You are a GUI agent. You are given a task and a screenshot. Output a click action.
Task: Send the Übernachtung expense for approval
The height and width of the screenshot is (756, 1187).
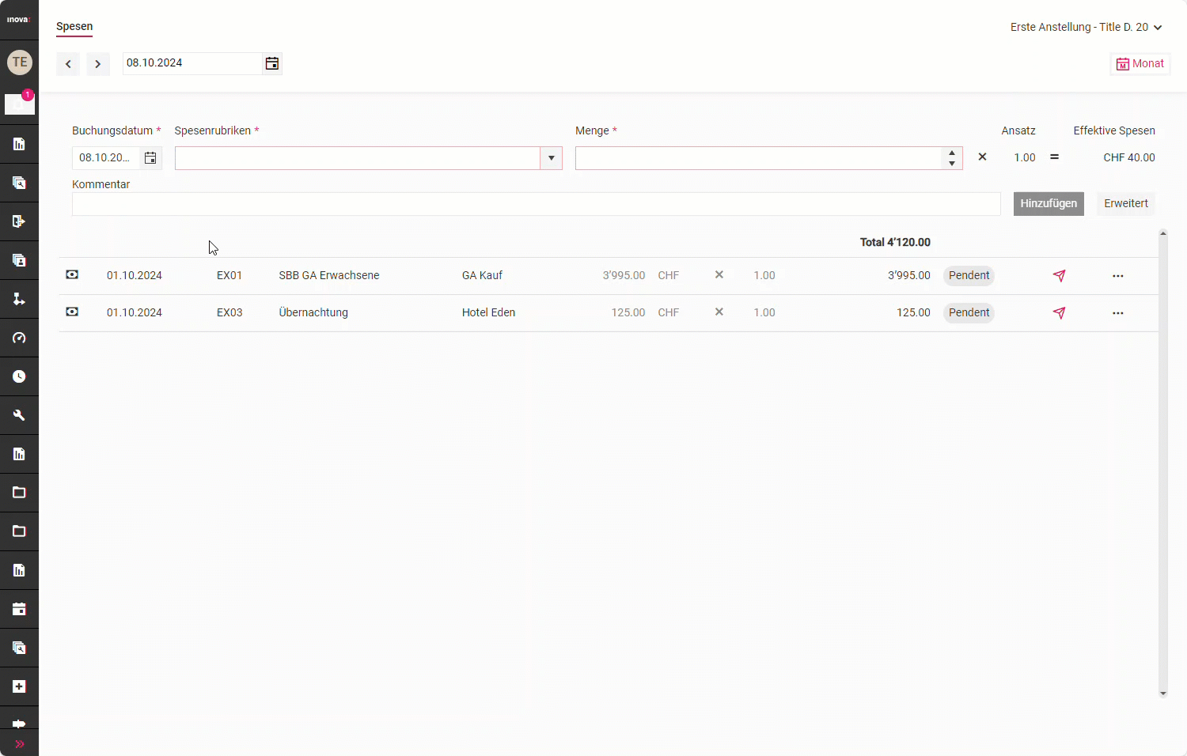point(1059,313)
